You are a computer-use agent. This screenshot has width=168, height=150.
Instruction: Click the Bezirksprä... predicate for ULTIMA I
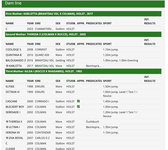[x=93, y=127]
